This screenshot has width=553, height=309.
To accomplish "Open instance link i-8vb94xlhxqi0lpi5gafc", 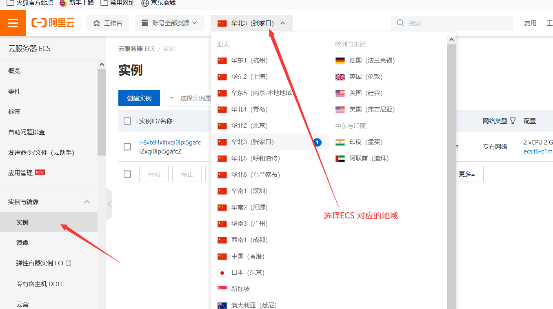I will point(170,142).
